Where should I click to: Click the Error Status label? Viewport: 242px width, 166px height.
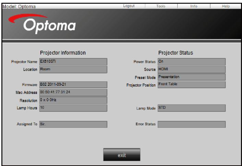point(146,124)
